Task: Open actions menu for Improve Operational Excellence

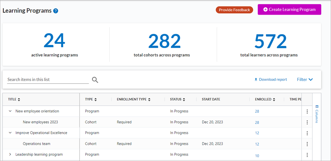Action: click(307, 133)
